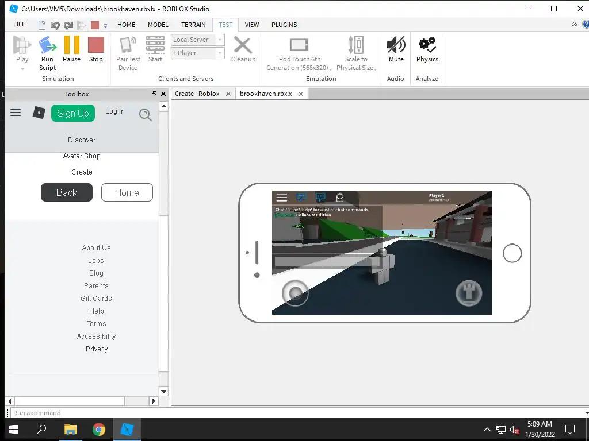Screen dimensions: 589x441
Task: Close the brookhaven.rbxlx tab
Action: pyautogui.click(x=300, y=94)
